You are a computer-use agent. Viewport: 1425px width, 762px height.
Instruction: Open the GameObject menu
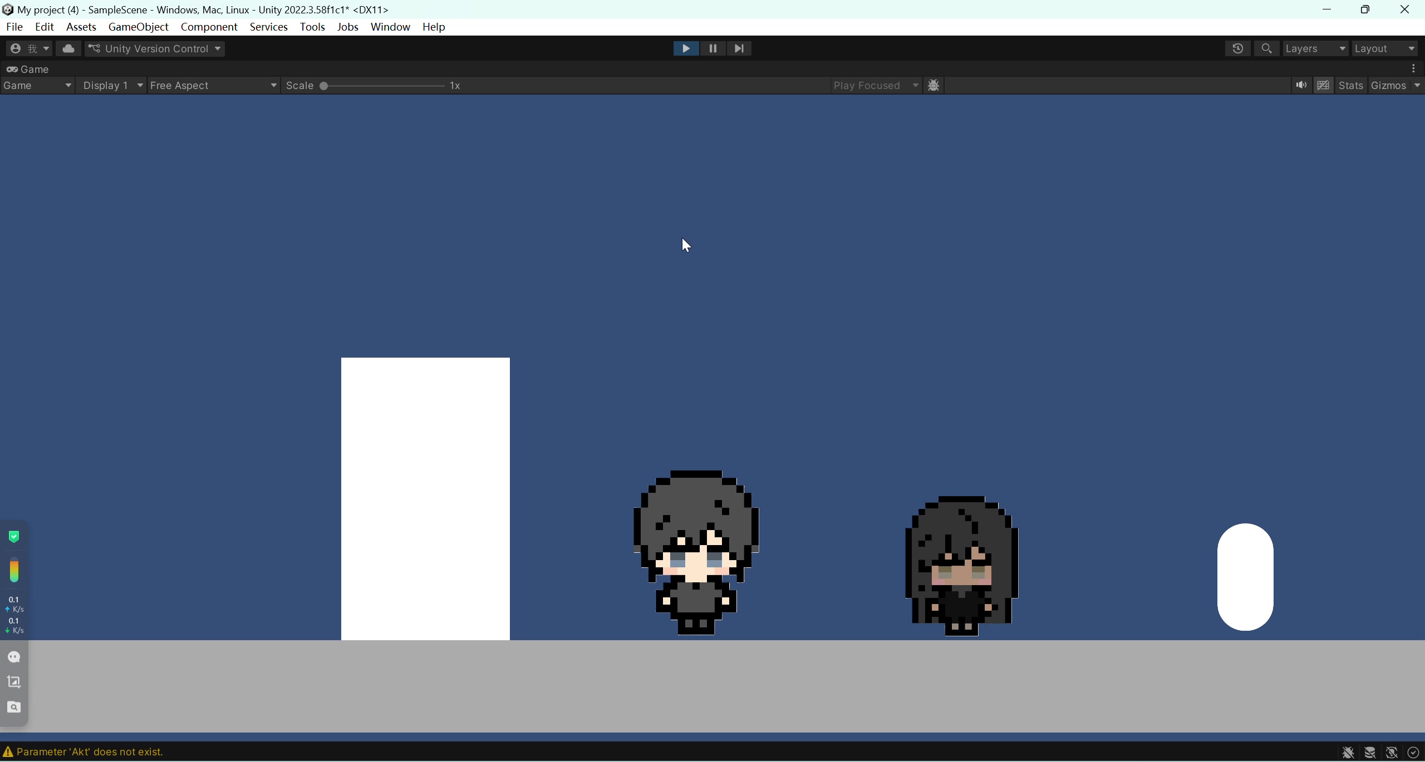coord(138,27)
